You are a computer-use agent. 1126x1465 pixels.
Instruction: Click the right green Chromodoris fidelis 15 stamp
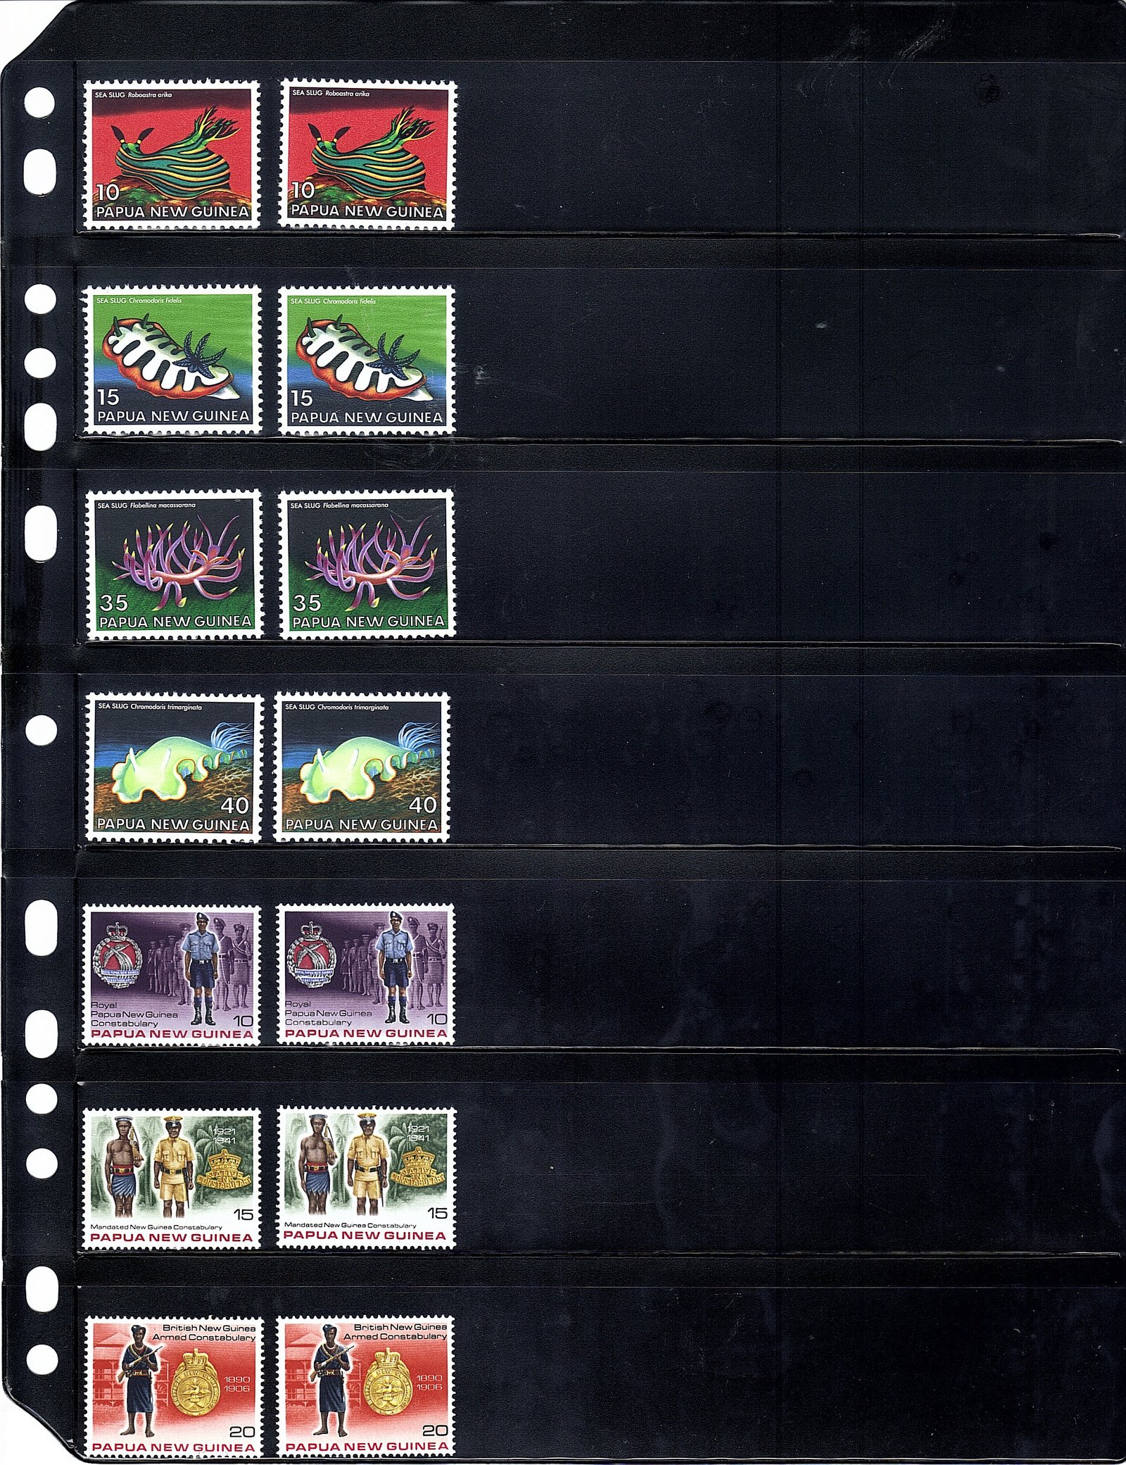(367, 359)
